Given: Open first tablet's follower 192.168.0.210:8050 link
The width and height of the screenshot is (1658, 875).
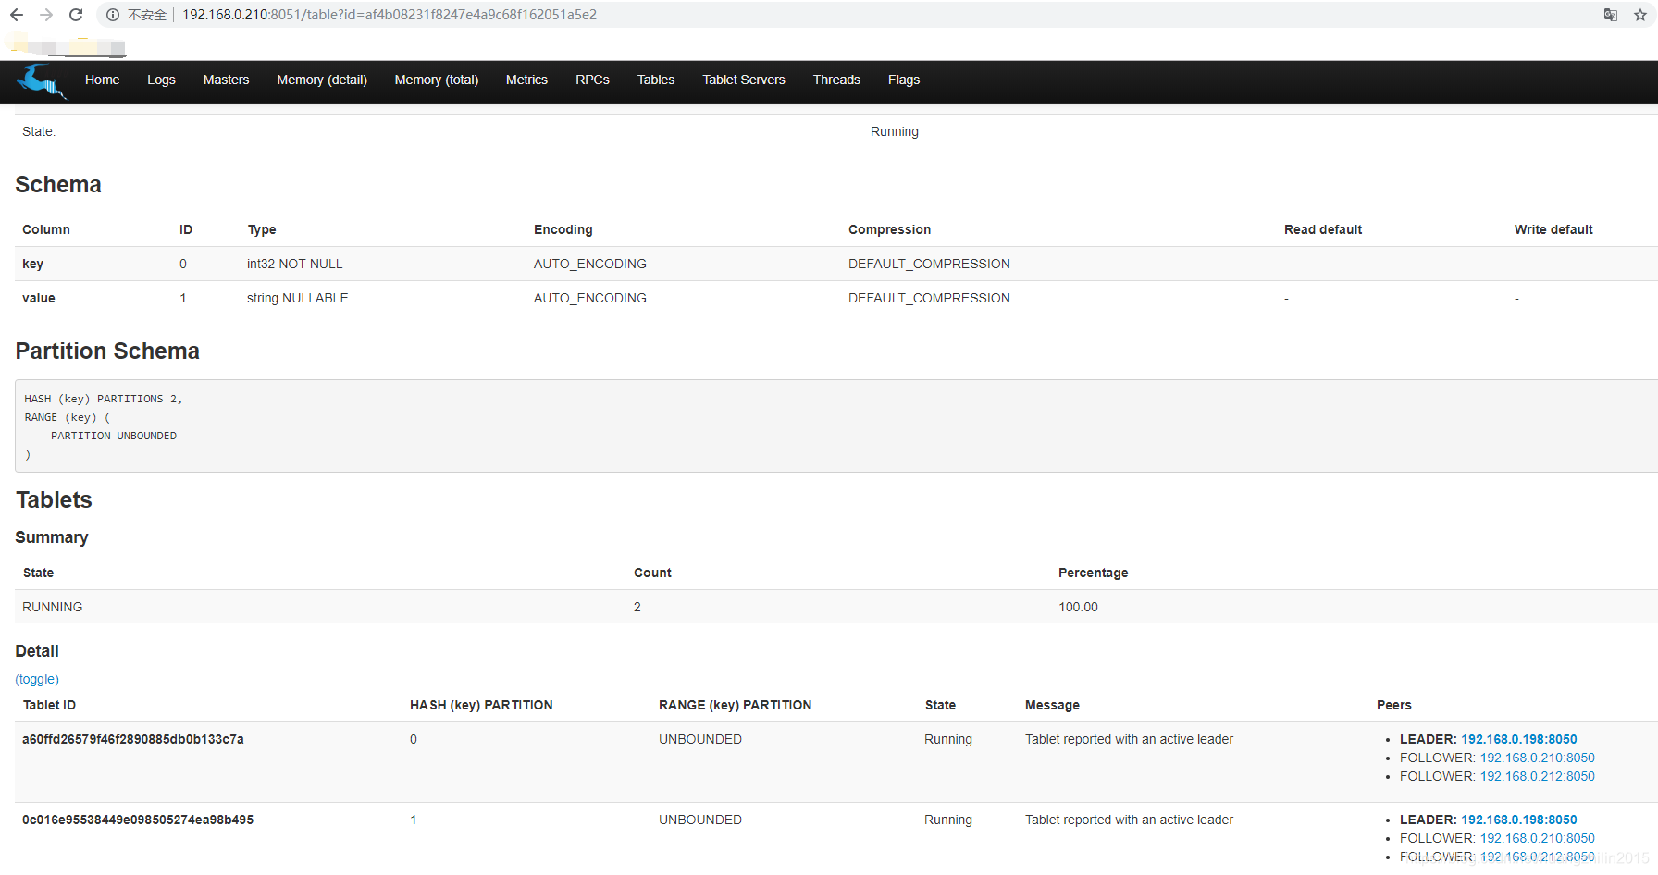Looking at the screenshot, I should click(x=1537, y=758).
